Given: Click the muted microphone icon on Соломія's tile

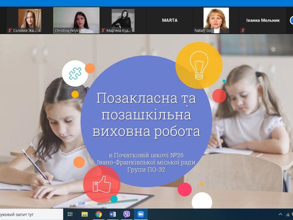Looking at the screenshot, I should [10, 30].
